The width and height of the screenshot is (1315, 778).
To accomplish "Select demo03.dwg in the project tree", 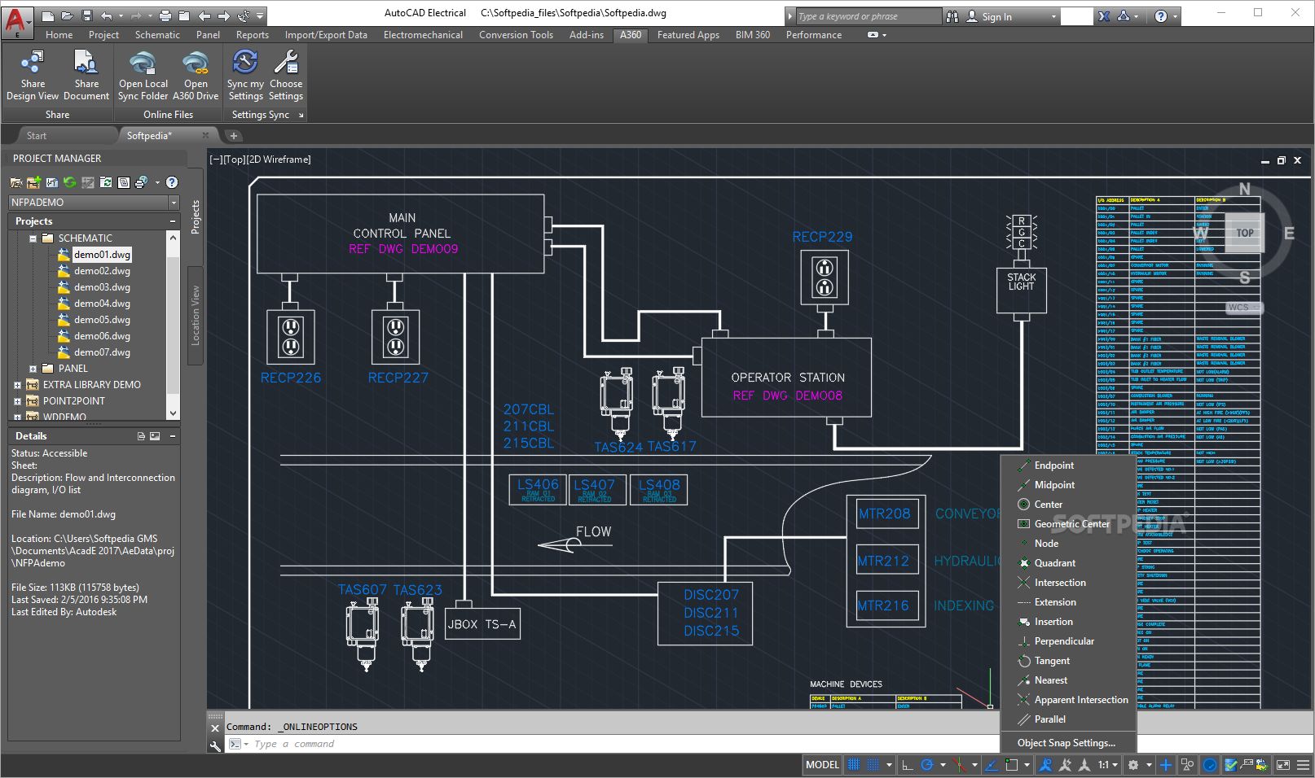I will point(102,287).
